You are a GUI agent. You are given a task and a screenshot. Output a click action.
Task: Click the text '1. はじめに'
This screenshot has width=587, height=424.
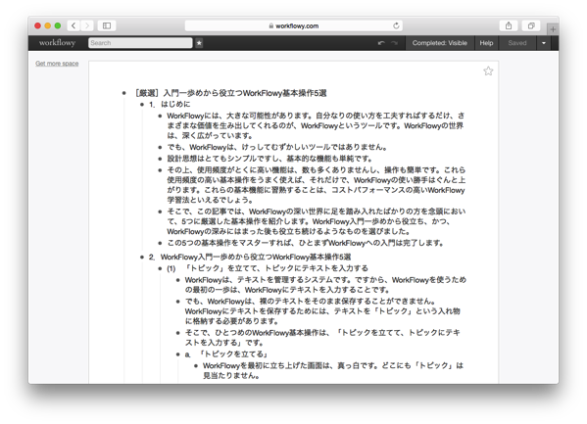[x=170, y=104]
